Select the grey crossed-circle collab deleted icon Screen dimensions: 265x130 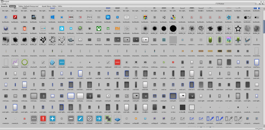pyautogui.click(x=89, y=119)
